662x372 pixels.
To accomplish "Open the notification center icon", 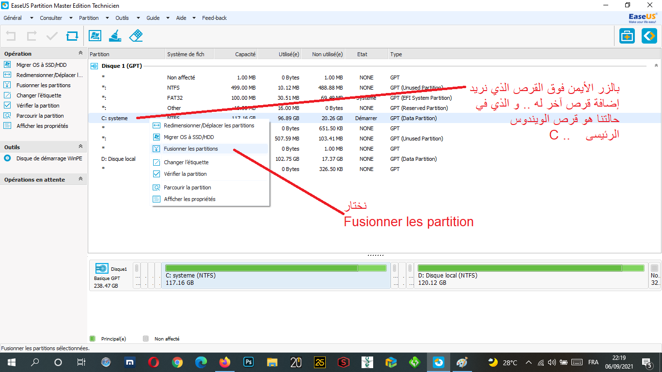I will click(x=646, y=362).
